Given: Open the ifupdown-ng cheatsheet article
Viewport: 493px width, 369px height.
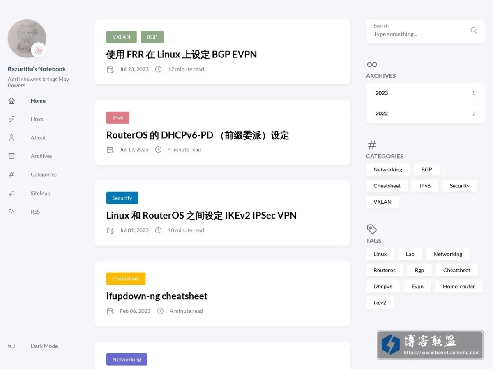Looking at the screenshot, I should (157, 296).
